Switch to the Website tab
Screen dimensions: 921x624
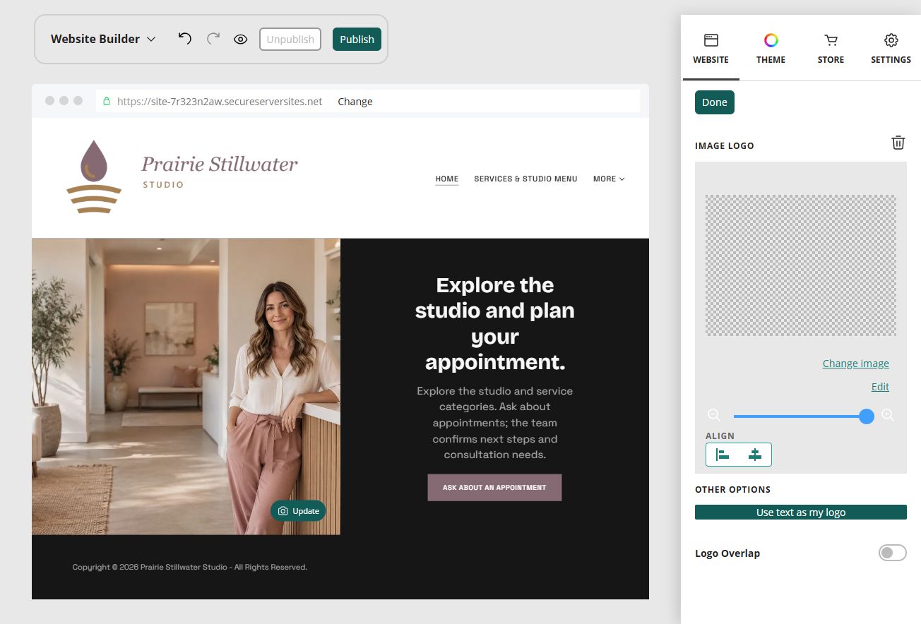711,49
